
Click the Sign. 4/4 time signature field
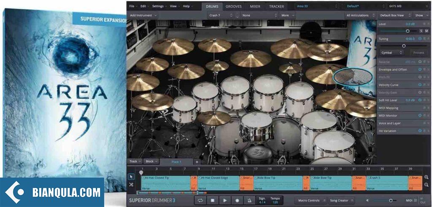[x=262, y=200]
